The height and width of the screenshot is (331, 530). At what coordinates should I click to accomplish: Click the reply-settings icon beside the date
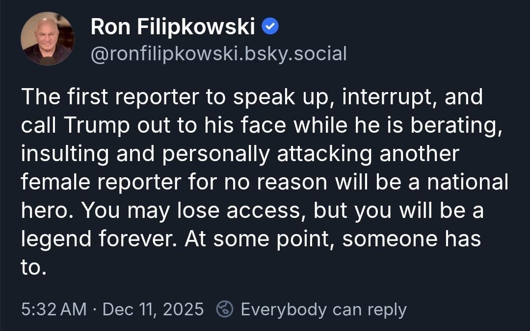[225, 309]
